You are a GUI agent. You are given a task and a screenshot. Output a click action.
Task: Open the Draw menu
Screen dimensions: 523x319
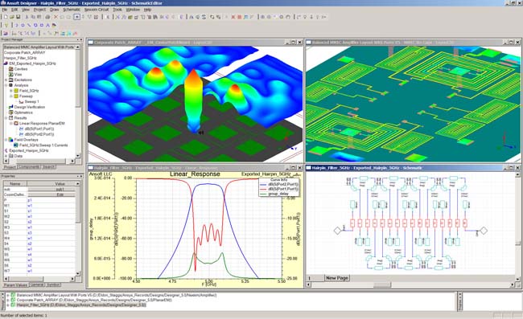tap(54, 10)
